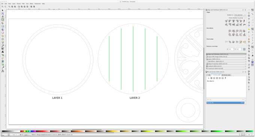Screen dimensions: 255x137
Task: Click the zoom in toolbar icon
Action: 3,7
